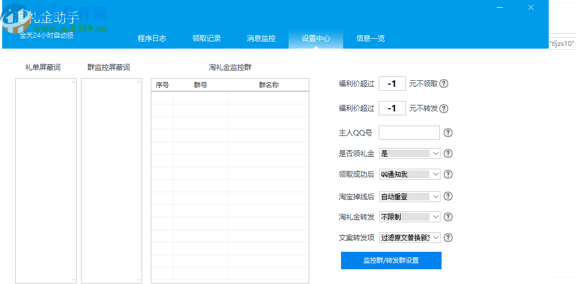Click 监控群/转发群设置 button
Image resolution: width=576 pixels, height=284 pixels.
pyautogui.click(x=391, y=261)
